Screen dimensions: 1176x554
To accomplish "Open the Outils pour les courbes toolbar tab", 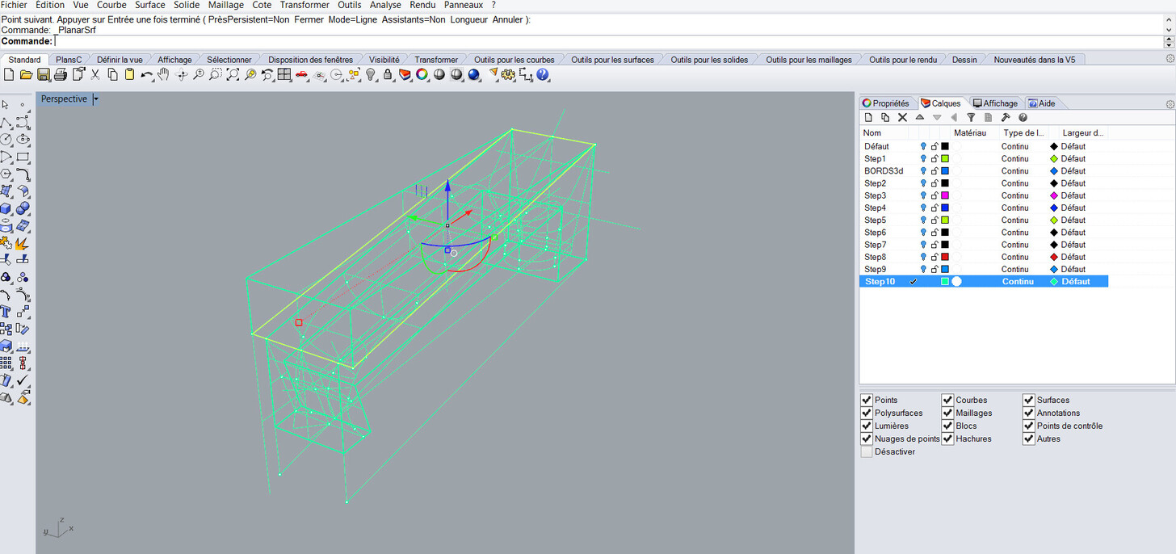I will [514, 60].
